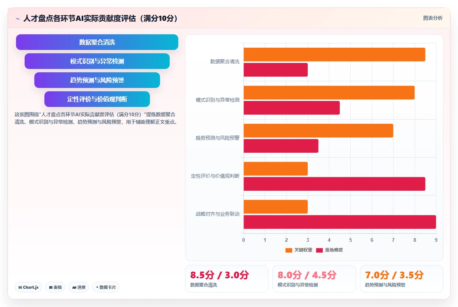
Task: Select the 趋势预测与风险预警 funnel stage
Action: [x=97, y=80]
